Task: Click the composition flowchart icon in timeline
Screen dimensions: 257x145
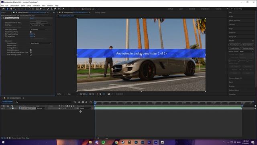Action: point(75,102)
